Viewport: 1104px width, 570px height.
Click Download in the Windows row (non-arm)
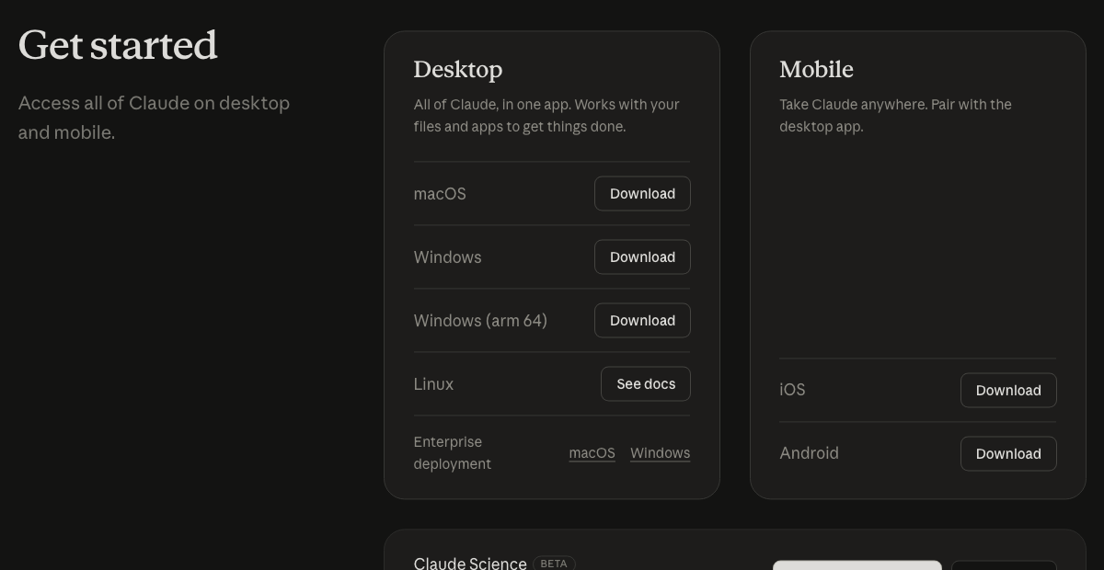[x=642, y=256]
